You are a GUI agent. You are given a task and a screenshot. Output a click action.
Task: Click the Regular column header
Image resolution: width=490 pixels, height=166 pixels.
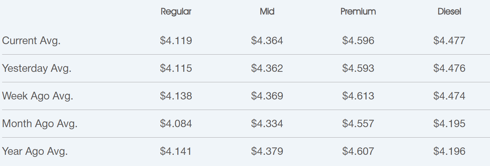coord(176,12)
